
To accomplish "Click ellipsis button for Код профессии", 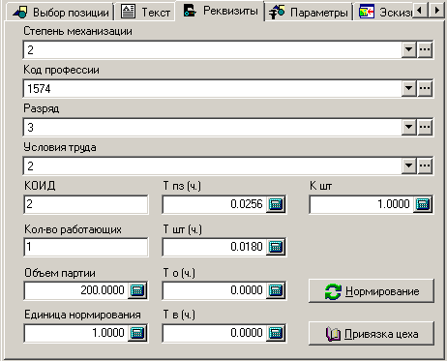I will (425, 88).
